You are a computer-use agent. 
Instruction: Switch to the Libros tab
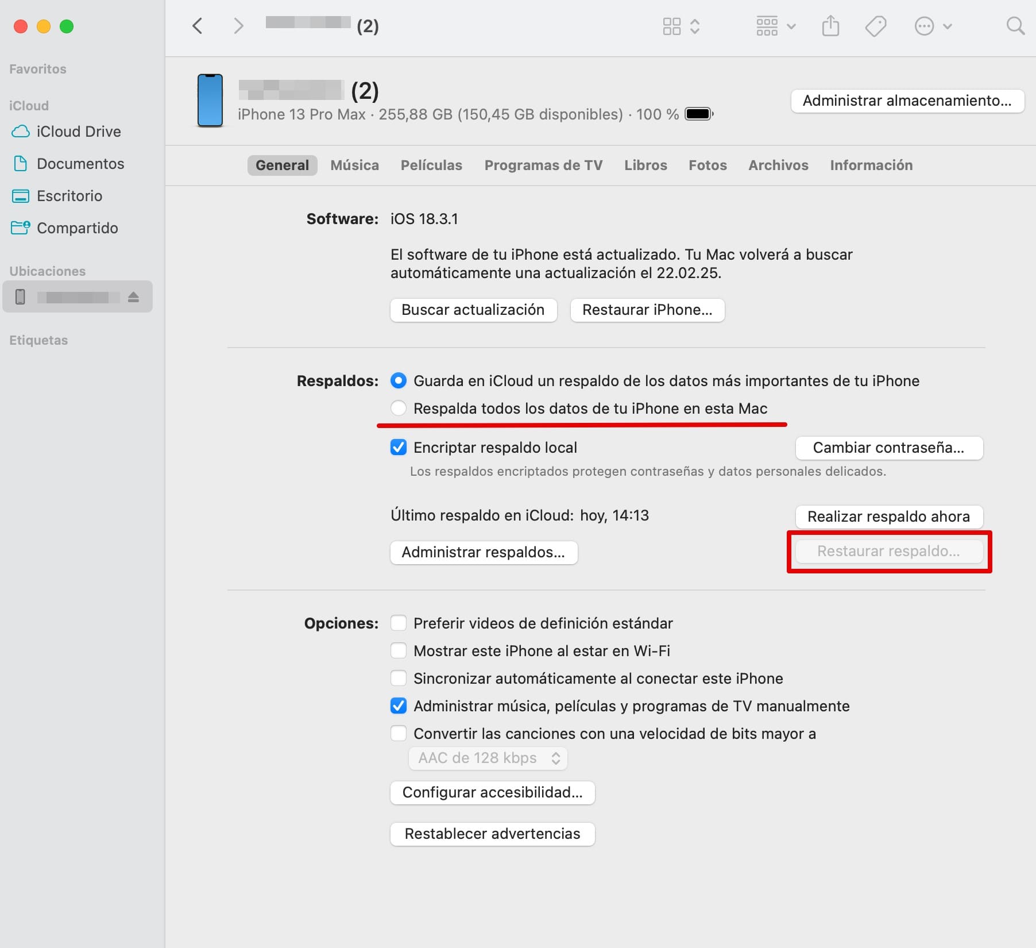coord(645,165)
